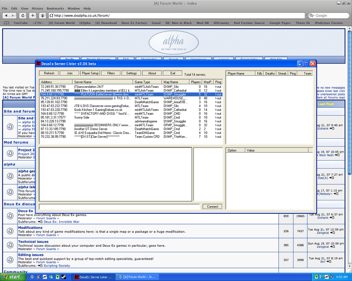Screen dimensions: 352x281
Task: Open the volume speaker tray icon
Action: click(331, 277)
